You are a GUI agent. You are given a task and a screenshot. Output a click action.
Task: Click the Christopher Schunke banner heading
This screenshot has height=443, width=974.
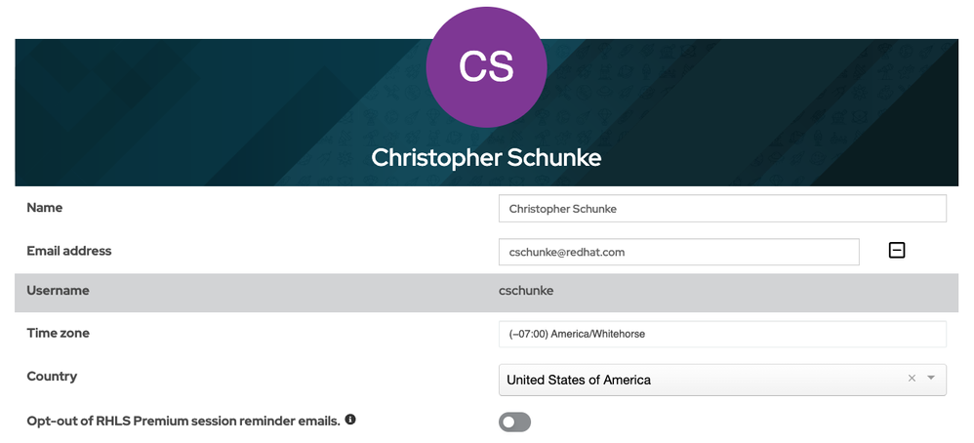[x=486, y=157]
